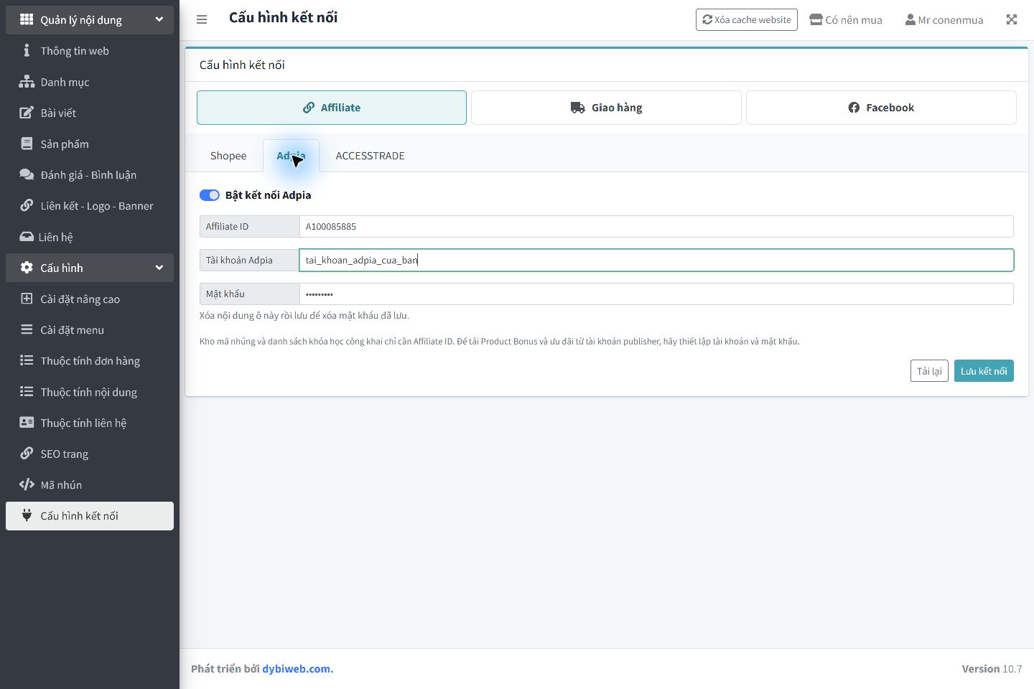Image resolution: width=1034 pixels, height=689 pixels.
Task: Click the Lưu kết nối button
Action: click(x=984, y=371)
